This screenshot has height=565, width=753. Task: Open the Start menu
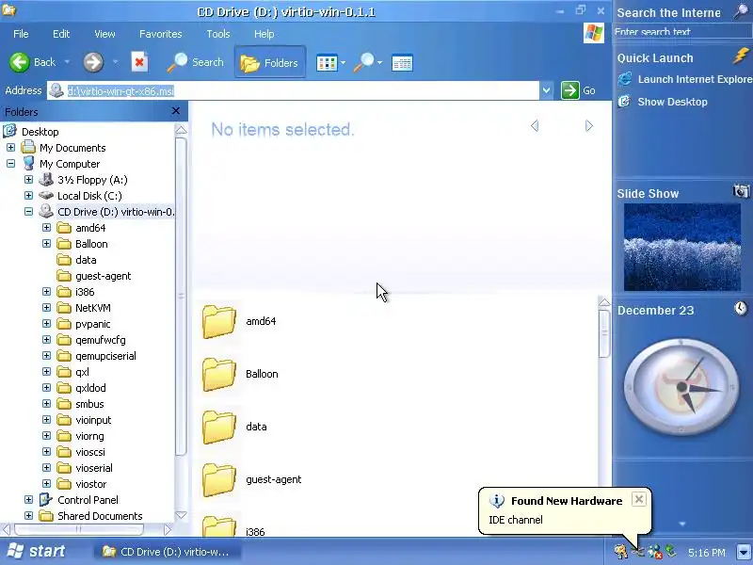pyautogui.click(x=36, y=551)
